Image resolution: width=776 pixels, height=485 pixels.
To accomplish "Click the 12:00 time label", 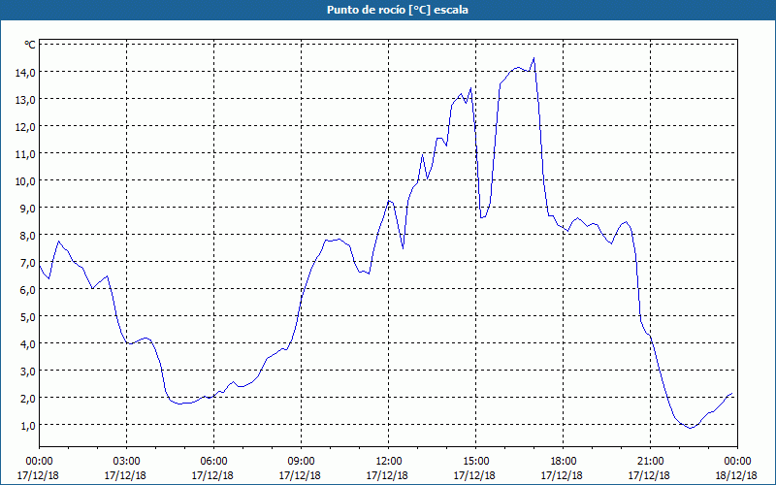I will 389,462.
